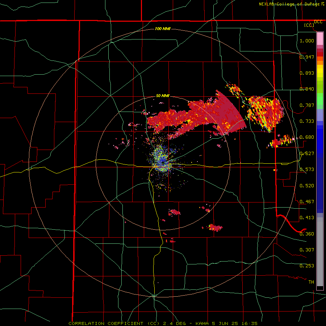Select the 0.680 scale value
The width and height of the screenshot is (326, 326).
click(x=307, y=137)
